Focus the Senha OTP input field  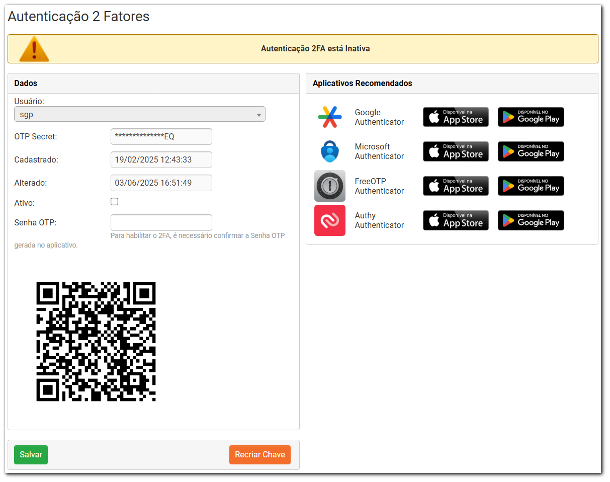(161, 223)
